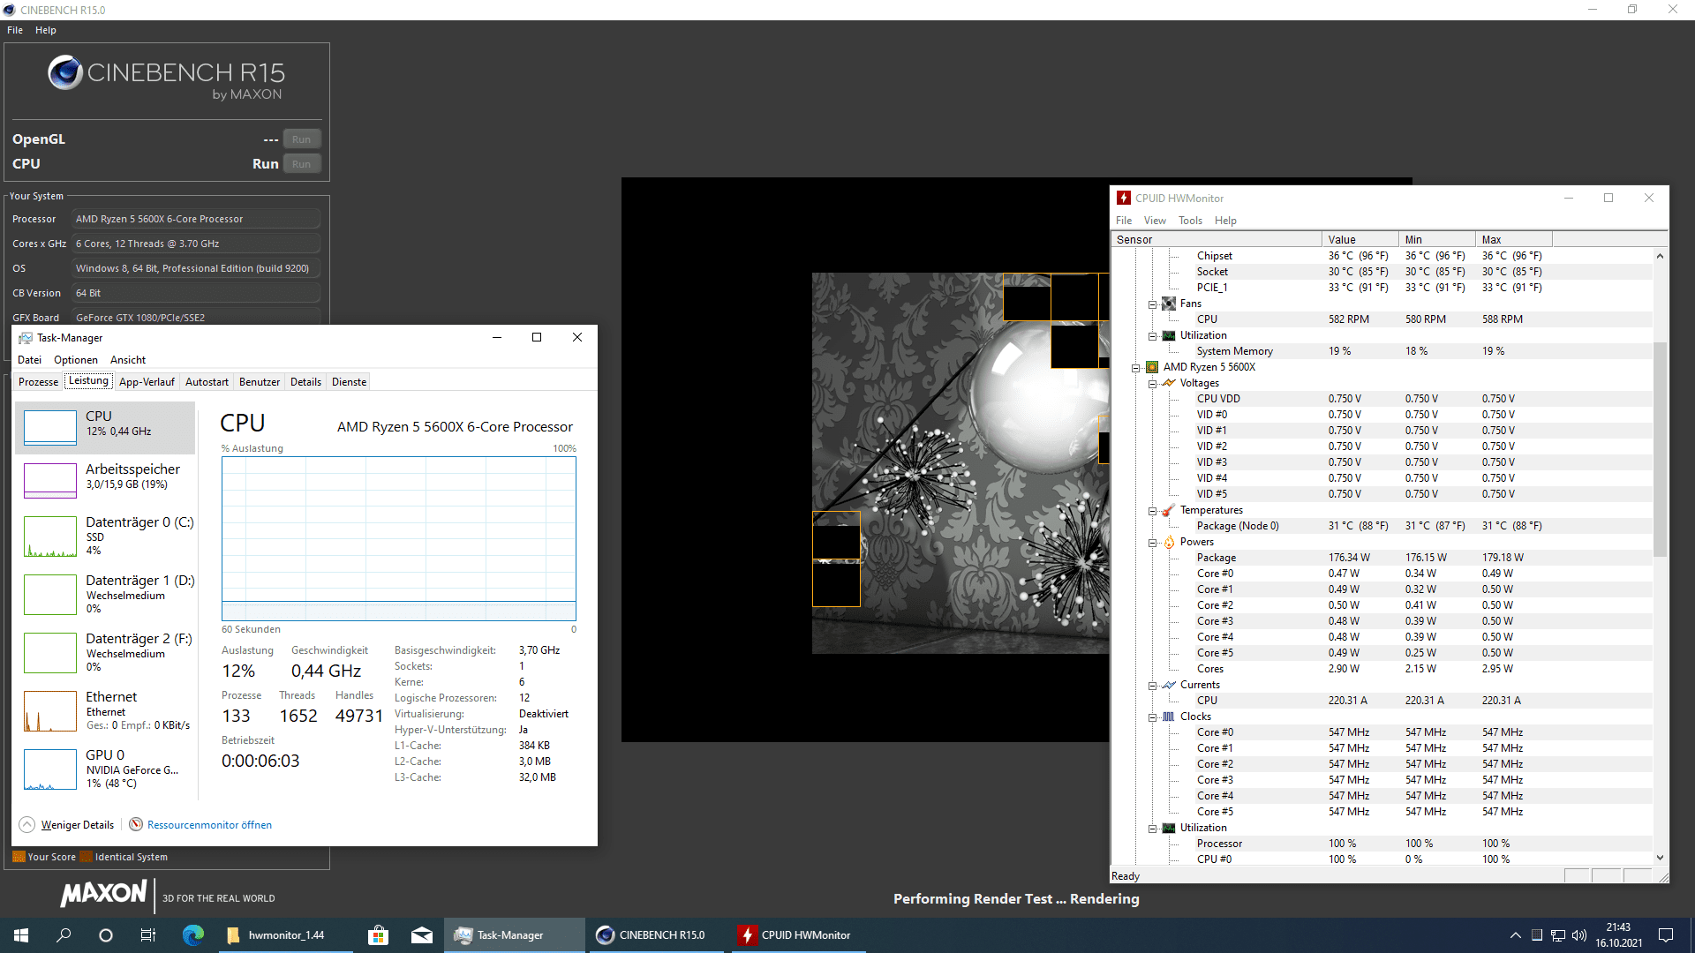Open the Mail app on taskbar
This screenshot has width=1695, height=953.
click(422, 935)
